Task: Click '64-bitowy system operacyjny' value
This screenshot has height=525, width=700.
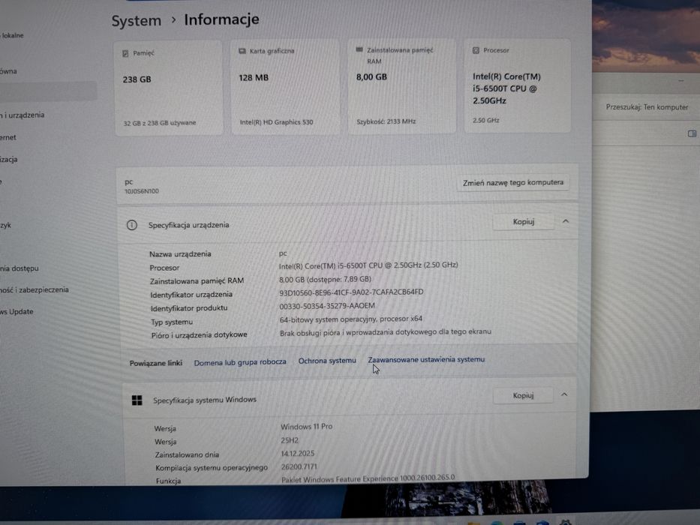Action: tap(351, 319)
